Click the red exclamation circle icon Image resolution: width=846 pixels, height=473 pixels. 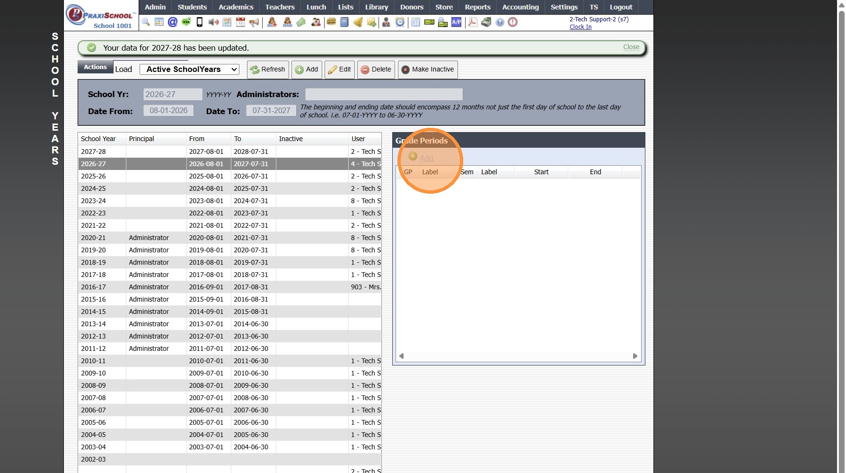click(513, 22)
